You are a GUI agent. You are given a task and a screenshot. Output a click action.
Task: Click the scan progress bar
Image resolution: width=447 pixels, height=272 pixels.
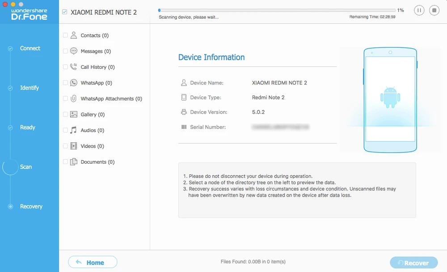tap(277, 10)
